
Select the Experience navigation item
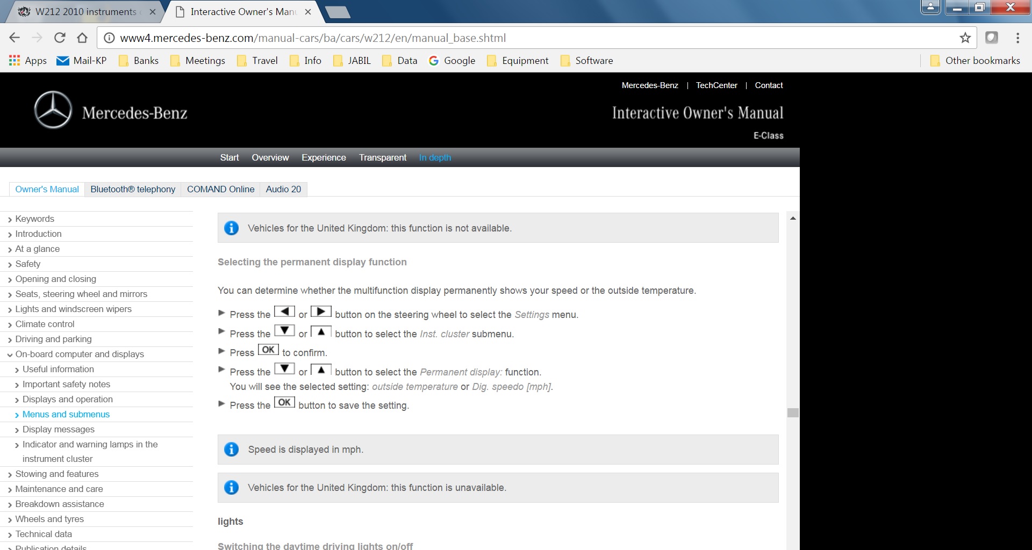coord(324,157)
